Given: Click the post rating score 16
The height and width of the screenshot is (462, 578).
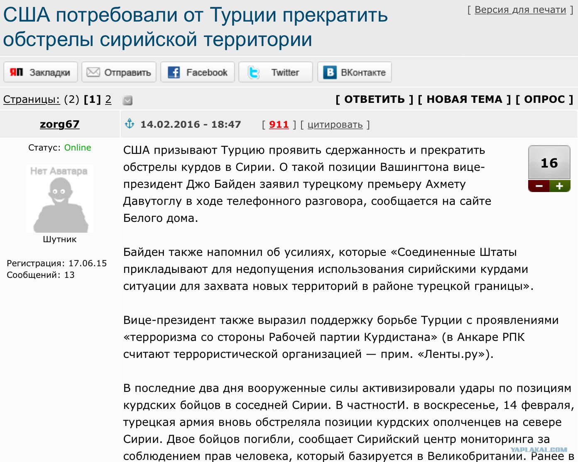Looking at the screenshot, I should coord(549,163).
